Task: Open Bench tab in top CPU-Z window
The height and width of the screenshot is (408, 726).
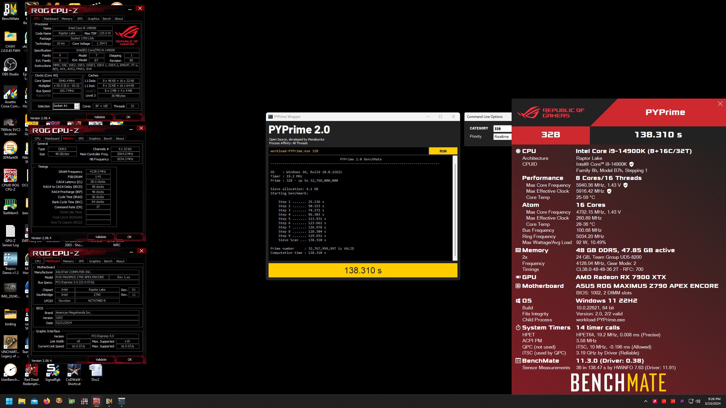Action: point(107,19)
